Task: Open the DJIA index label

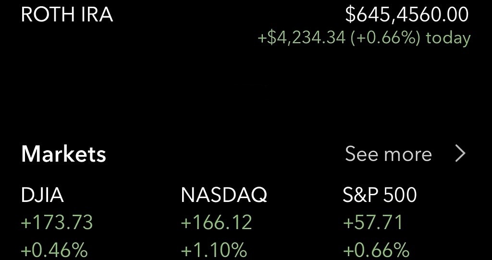Action: [x=42, y=195]
